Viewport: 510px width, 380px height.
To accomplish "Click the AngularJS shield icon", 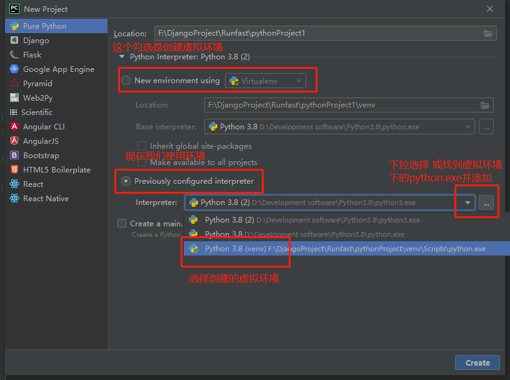I will [14, 141].
